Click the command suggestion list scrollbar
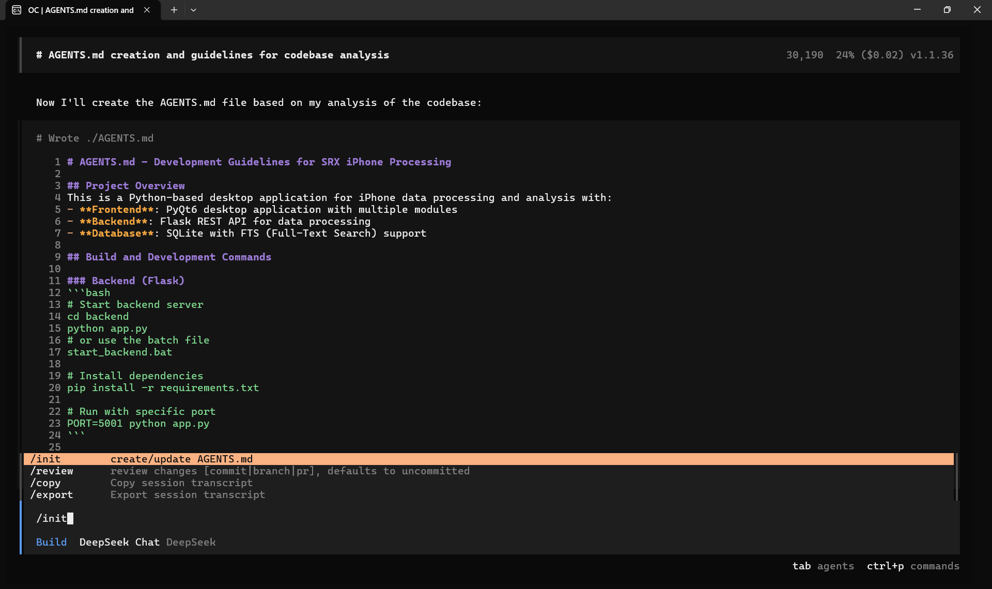Screen dimensions: 992x589 click(x=956, y=476)
